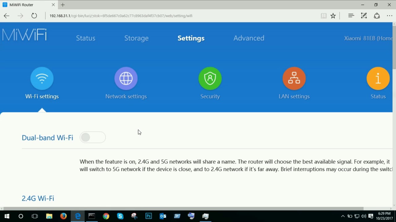Open Photoshop from taskbar
Viewport: 396px width, 222px height.
click(x=149, y=216)
